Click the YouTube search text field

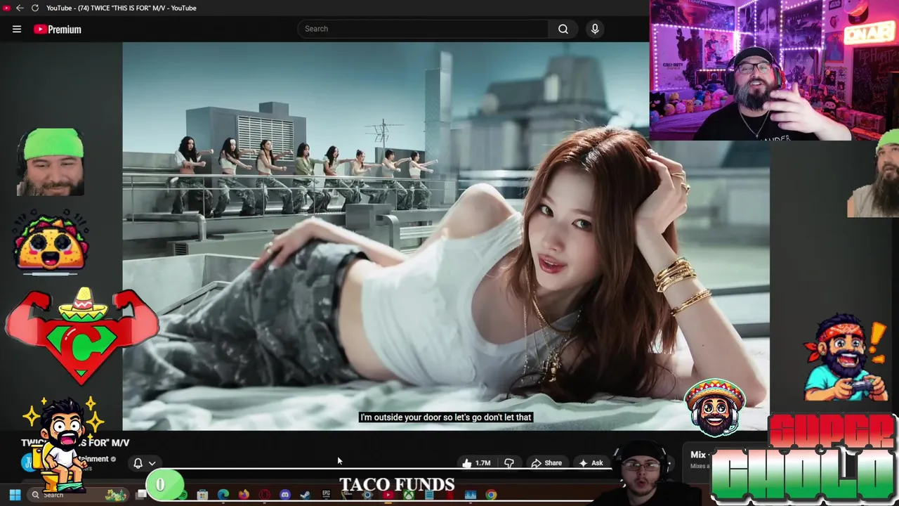coord(423,29)
